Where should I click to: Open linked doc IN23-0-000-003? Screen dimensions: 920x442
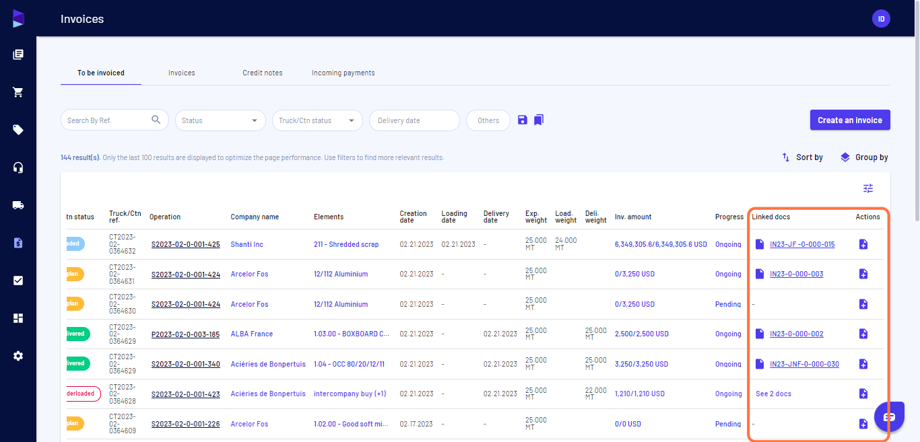point(796,274)
